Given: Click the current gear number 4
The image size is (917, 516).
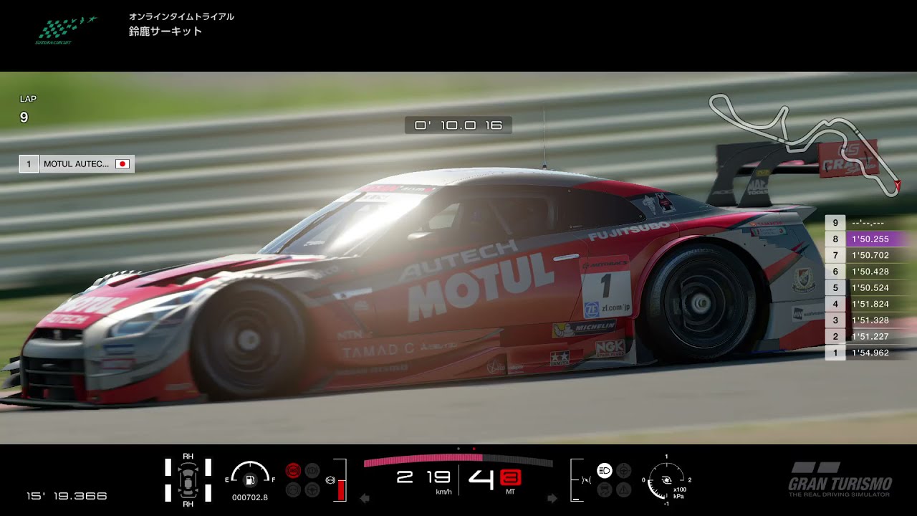Looking at the screenshot, I should click(481, 479).
